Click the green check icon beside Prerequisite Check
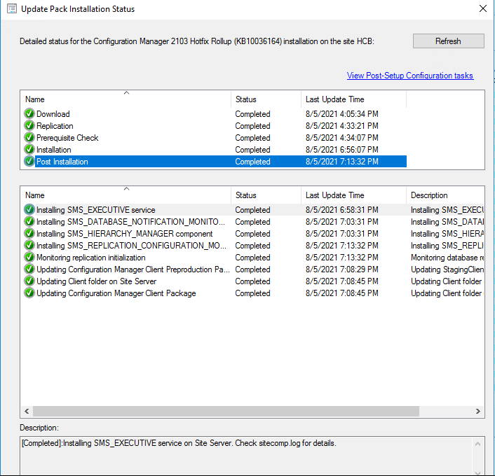Screen dimensions: 495x476 29,138
